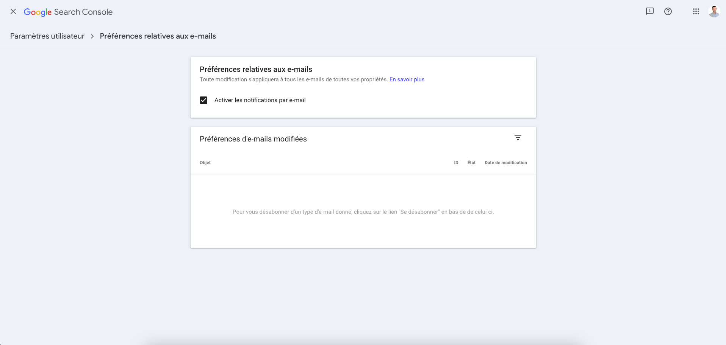
Task: Sort by 'Date de modification' column
Action: pos(506,162)
